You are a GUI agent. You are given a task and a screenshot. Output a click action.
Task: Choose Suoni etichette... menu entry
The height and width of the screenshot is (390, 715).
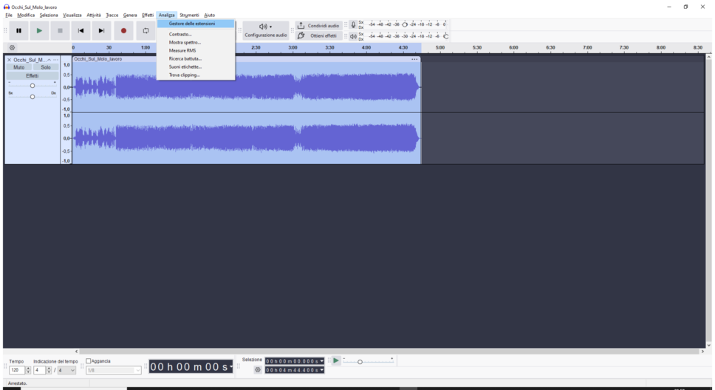coord(196,67)
